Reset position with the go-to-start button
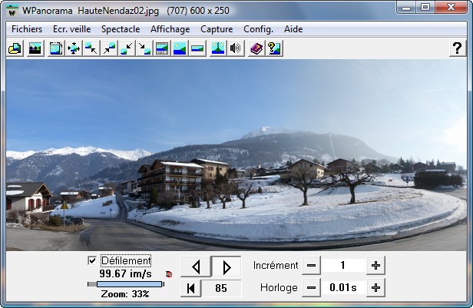The width and height of the screenshot is (473, 308). [191, 288]
